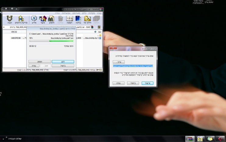Sort the list by the CRC32 column header
The width and height of the screenshot is (226, 142).
click(x=14, y=32)
